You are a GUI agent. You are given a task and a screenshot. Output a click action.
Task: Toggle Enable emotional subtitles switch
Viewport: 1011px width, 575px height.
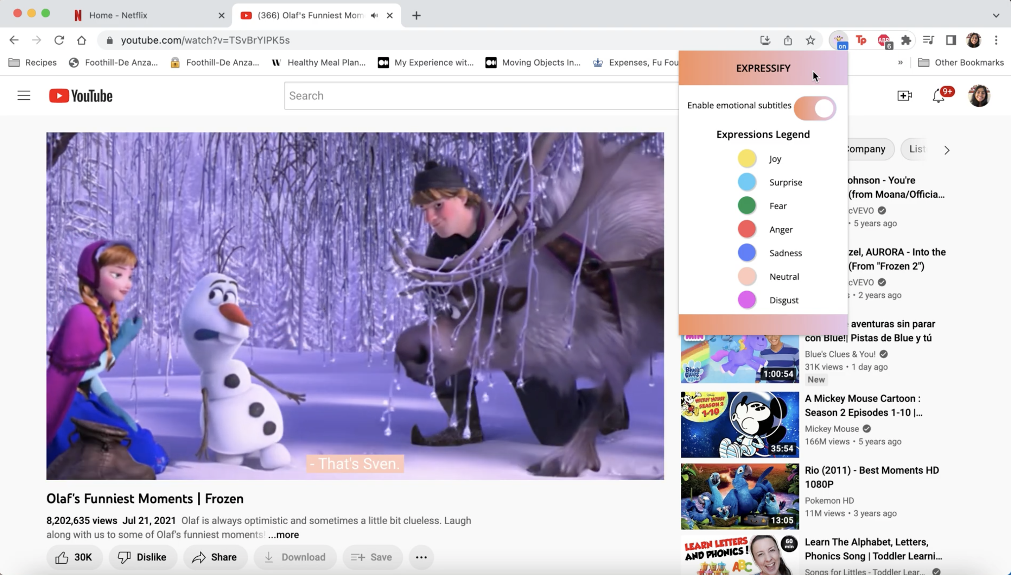(815, 108)
